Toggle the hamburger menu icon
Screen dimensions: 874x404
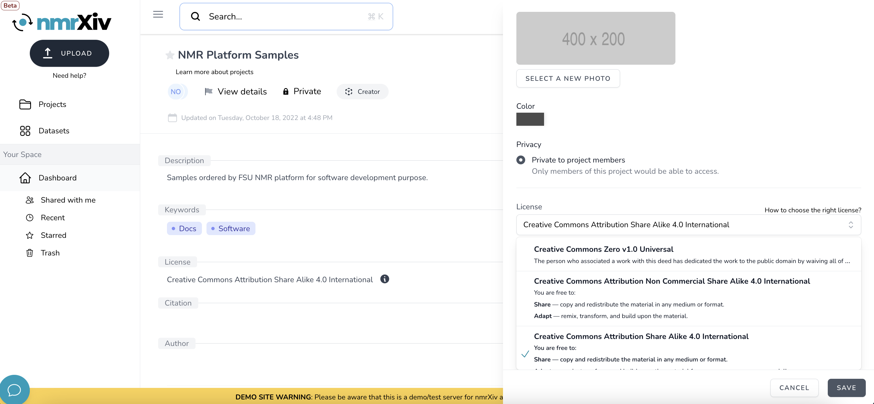click(158, 14)
